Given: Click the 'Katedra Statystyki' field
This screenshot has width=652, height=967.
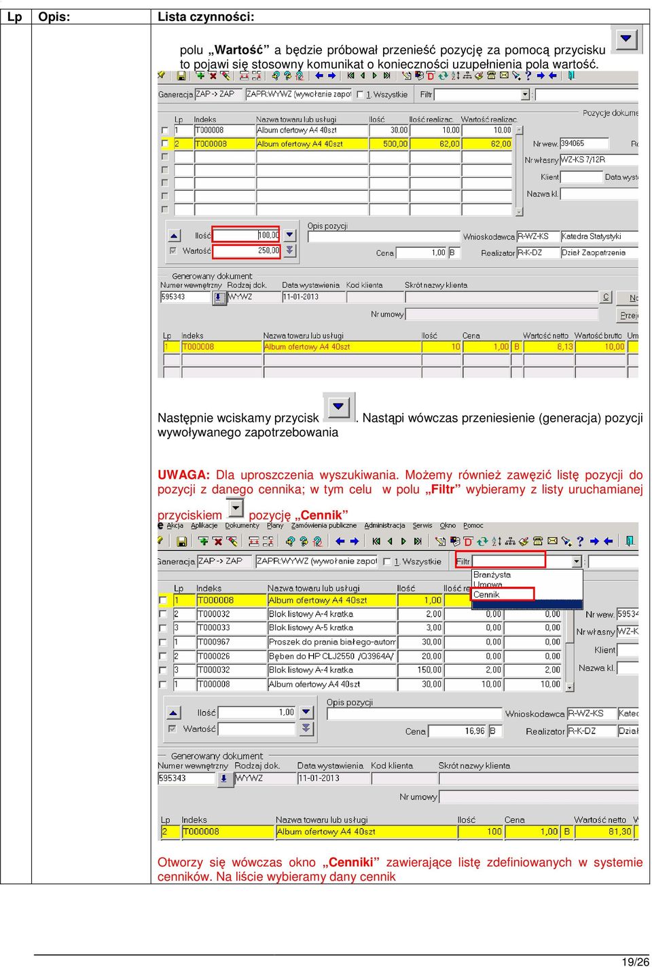Looking at the screenshot, I should [600, 236].
